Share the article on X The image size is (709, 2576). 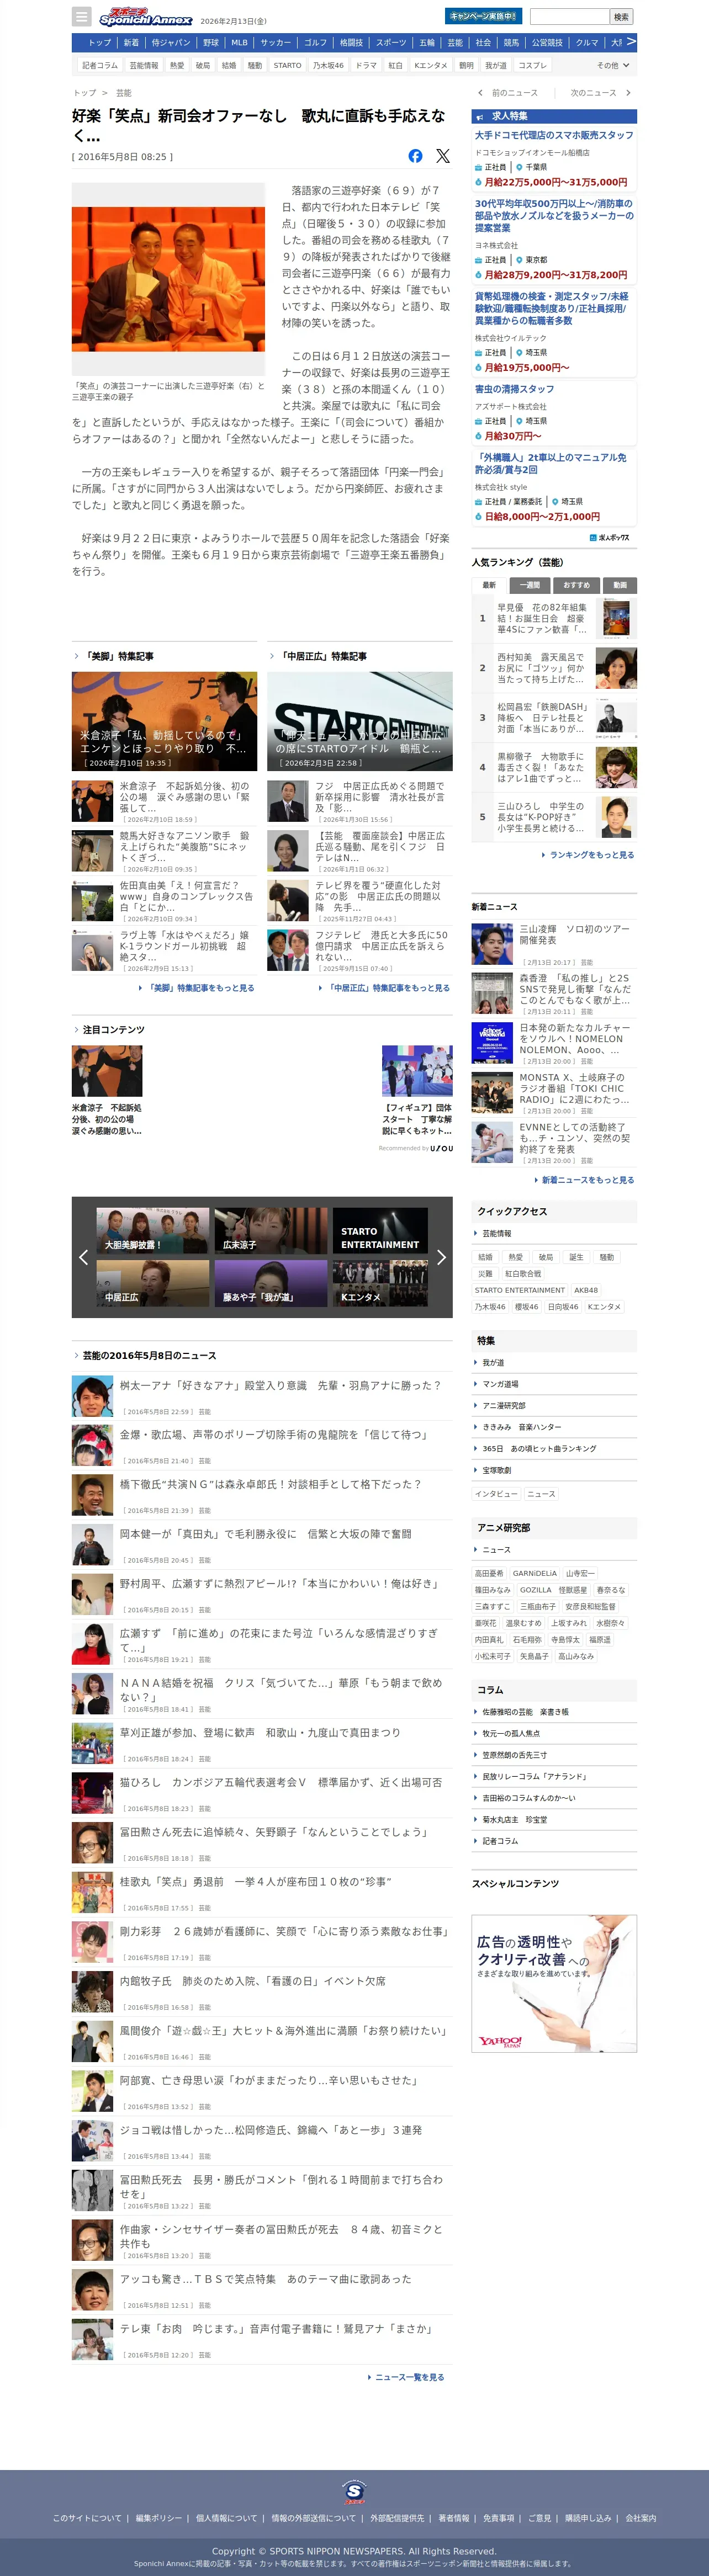click(x=443, y=156)
